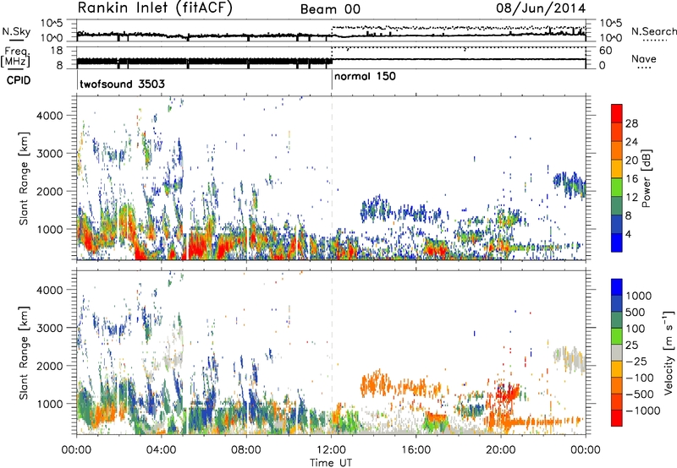677x468 pixels.
Task: Click the "Freq. [MHz]" axis label
Action: [x=15, y=57]
